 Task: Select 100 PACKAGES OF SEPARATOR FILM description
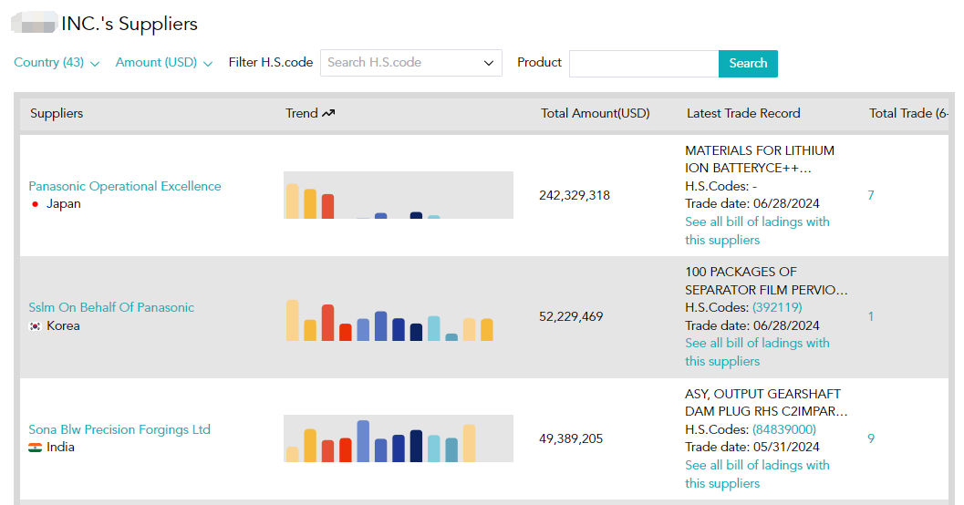coord(766,281)
